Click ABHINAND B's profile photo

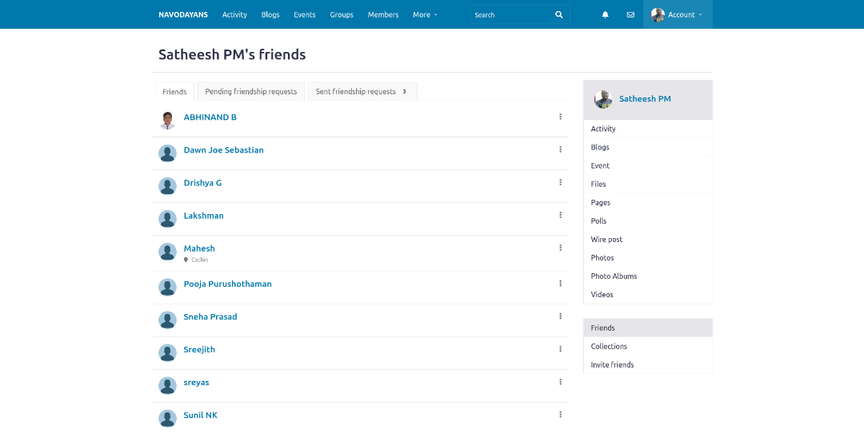pyautogui.click(x=167, y=121)
